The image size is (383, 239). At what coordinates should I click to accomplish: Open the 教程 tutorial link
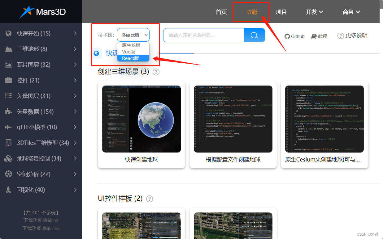click(x=319, y=36)
